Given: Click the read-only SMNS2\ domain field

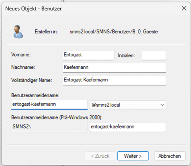Looking at the screenshot, I should (x=49, y=127).
